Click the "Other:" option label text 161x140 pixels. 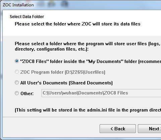coord(27,93)
